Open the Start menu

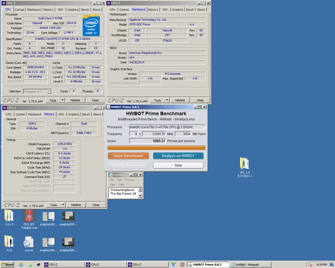tap(7, 265)
